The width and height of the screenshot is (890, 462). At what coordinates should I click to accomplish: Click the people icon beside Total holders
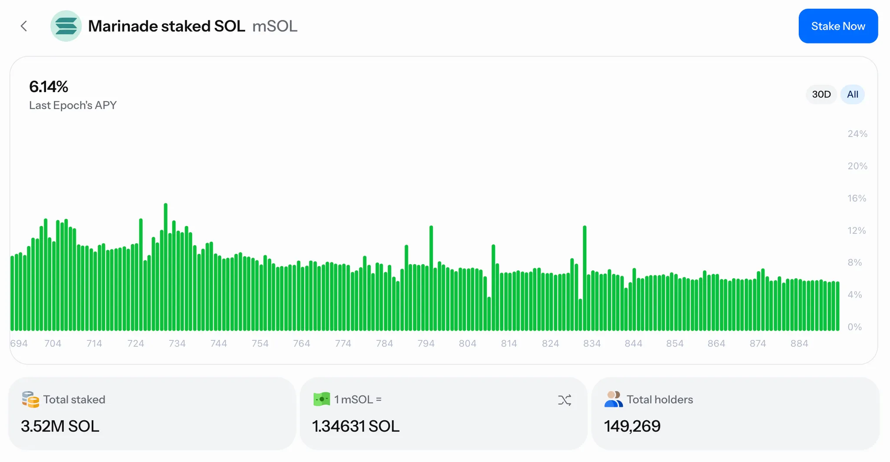[x=613, y=399]
